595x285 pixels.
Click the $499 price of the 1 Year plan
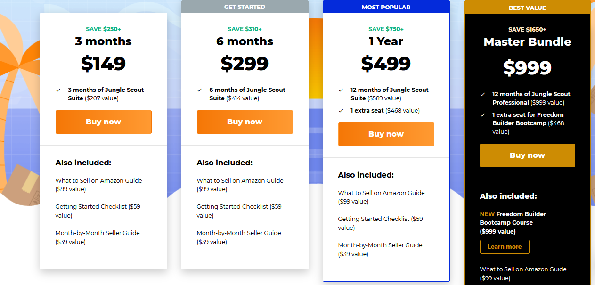[386, 64]
